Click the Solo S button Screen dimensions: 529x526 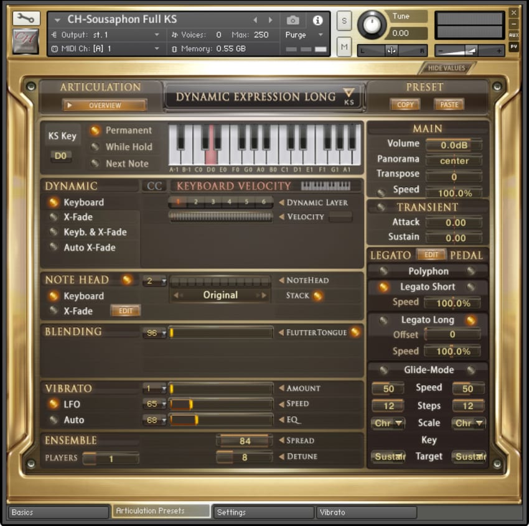(x=344, y=21)
